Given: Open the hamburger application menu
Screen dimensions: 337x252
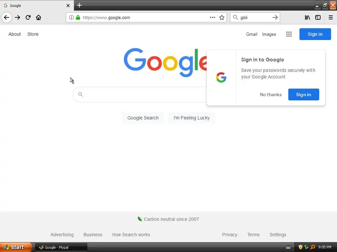Looking at the screenshot, I should pos(331,17).
